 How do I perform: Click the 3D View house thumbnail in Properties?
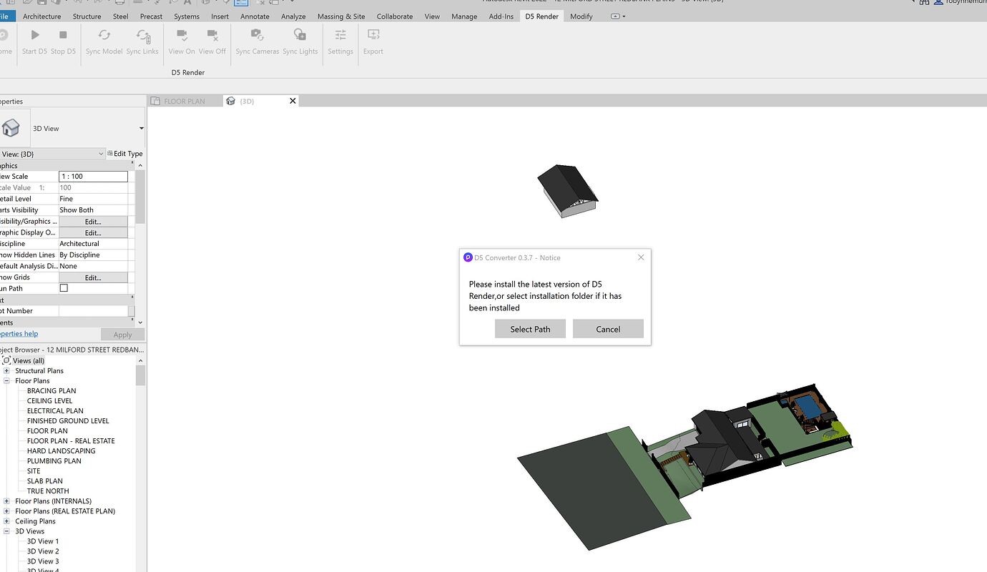11,129
